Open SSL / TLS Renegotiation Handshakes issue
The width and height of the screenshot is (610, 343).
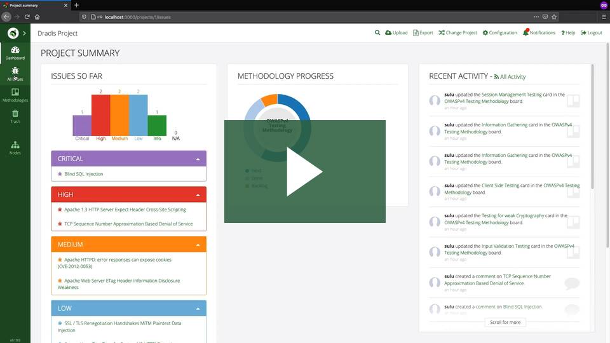[119, 326]
